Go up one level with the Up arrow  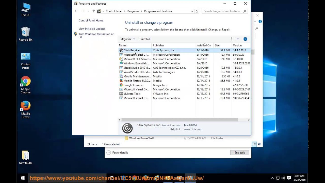94,11
